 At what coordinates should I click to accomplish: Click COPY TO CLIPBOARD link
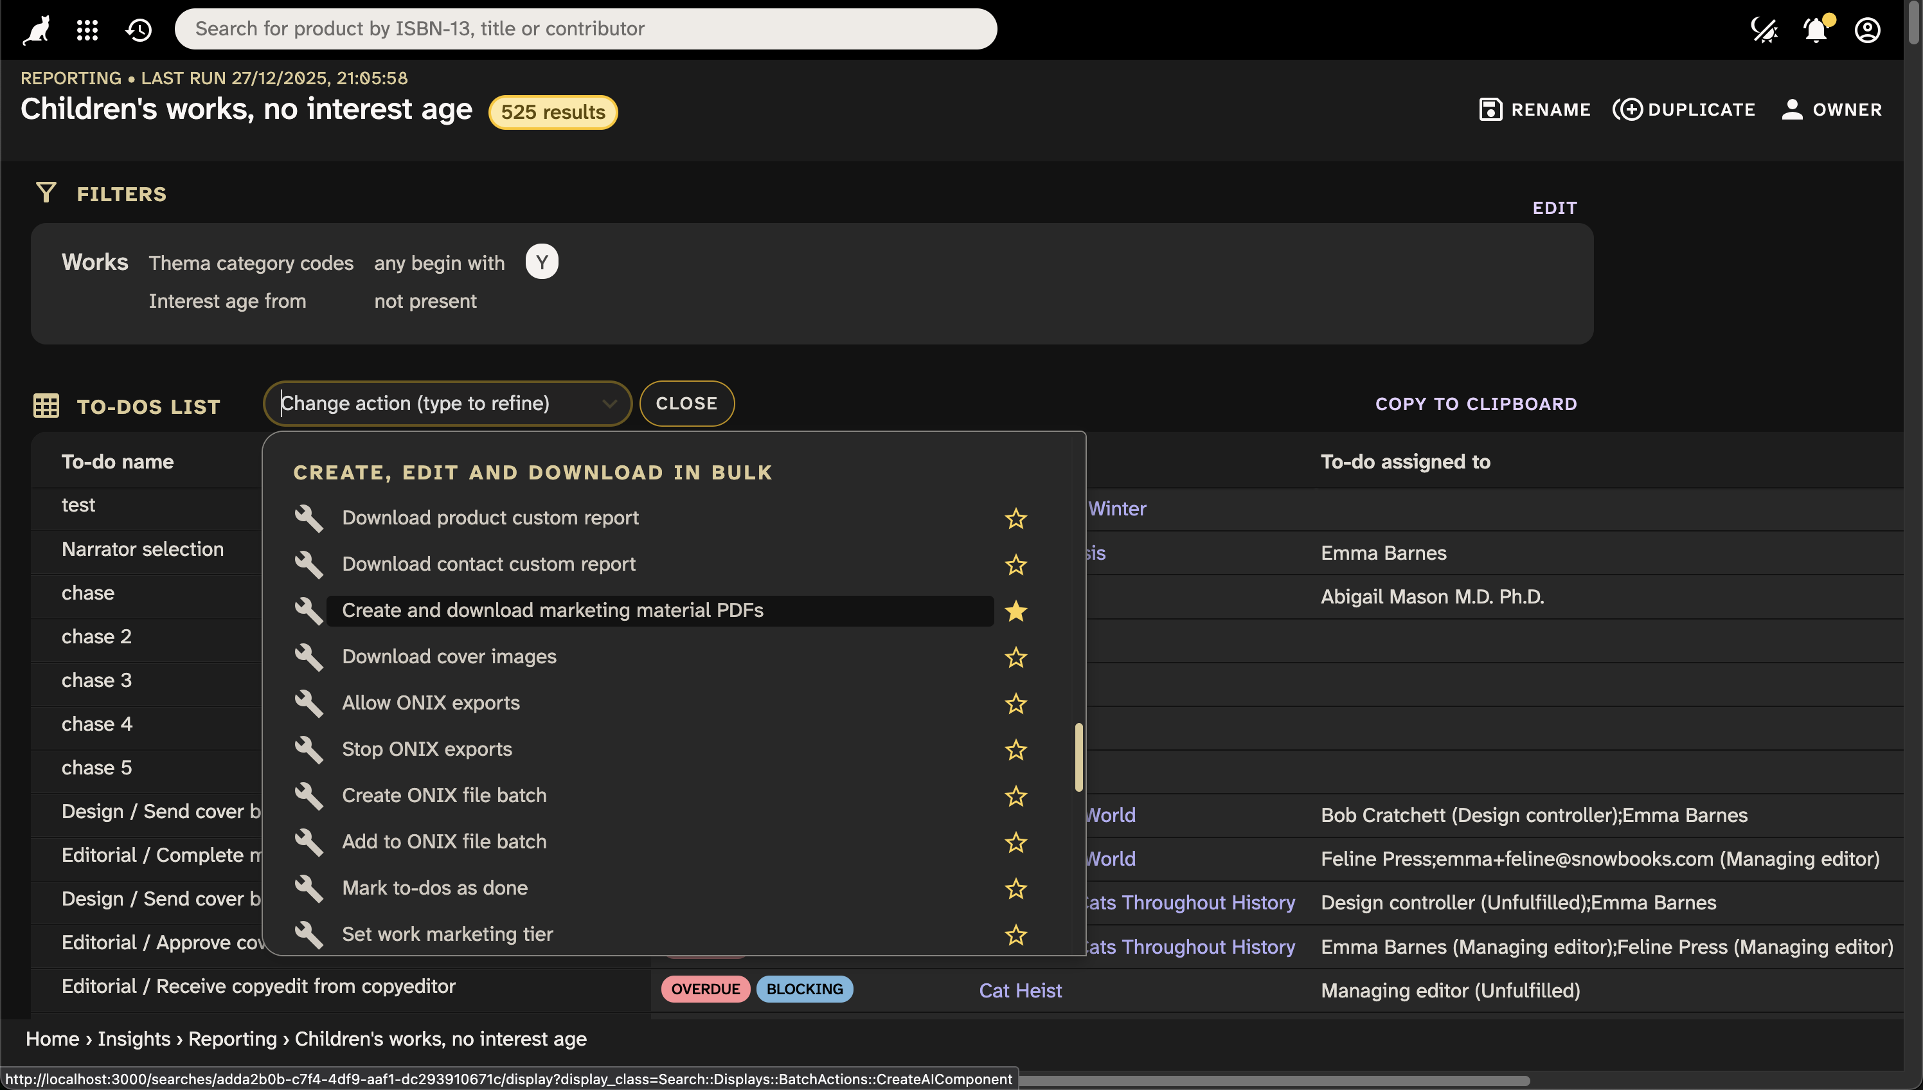[x=1476, y=404]
